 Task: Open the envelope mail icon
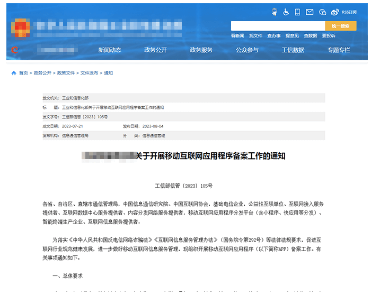pos(310,12)
